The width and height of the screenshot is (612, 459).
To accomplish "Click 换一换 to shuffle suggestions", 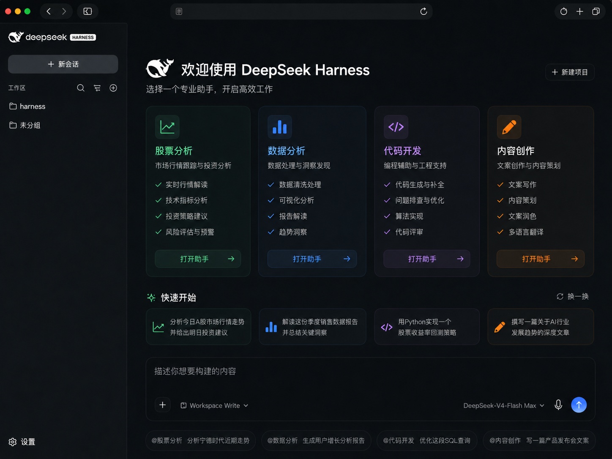I will tap(573, 297).
